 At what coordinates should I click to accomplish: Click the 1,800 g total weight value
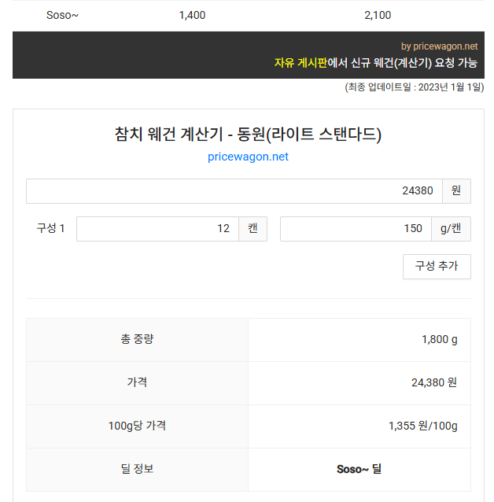tap(440, 339)
